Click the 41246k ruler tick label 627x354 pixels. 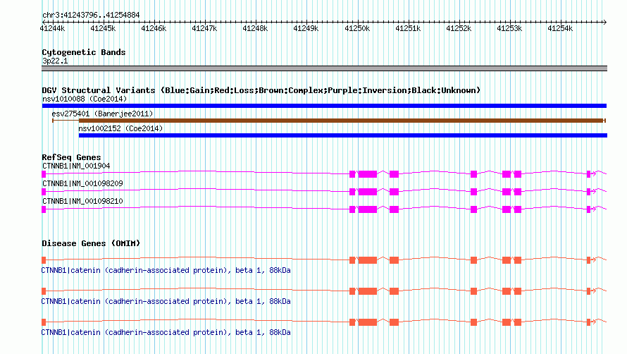point(154,28)
